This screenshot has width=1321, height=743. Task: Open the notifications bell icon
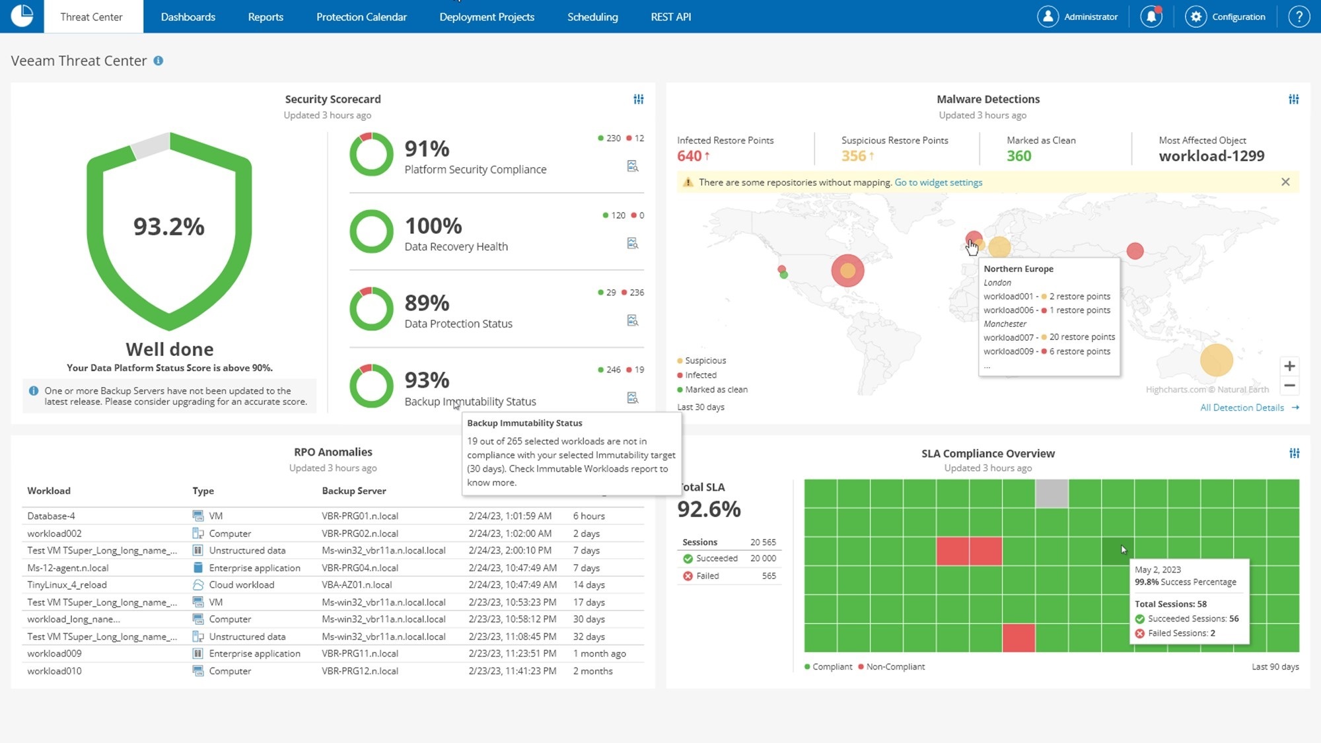tap(1151, 17)
